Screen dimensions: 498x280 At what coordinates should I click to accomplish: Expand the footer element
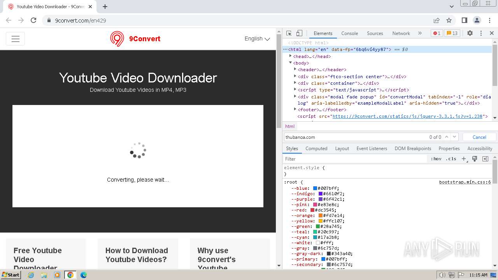[295, 109]
